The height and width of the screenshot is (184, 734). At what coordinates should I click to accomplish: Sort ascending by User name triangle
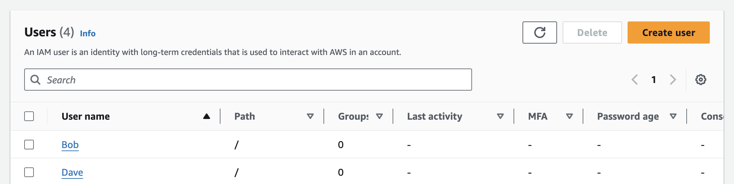pos(207,116)
